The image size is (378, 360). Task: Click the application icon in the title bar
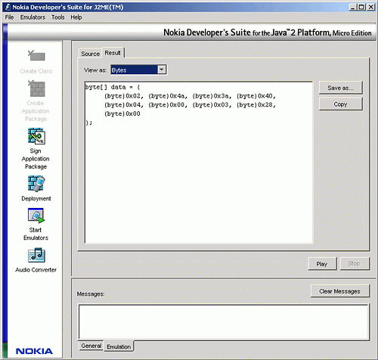pos(8,7)
